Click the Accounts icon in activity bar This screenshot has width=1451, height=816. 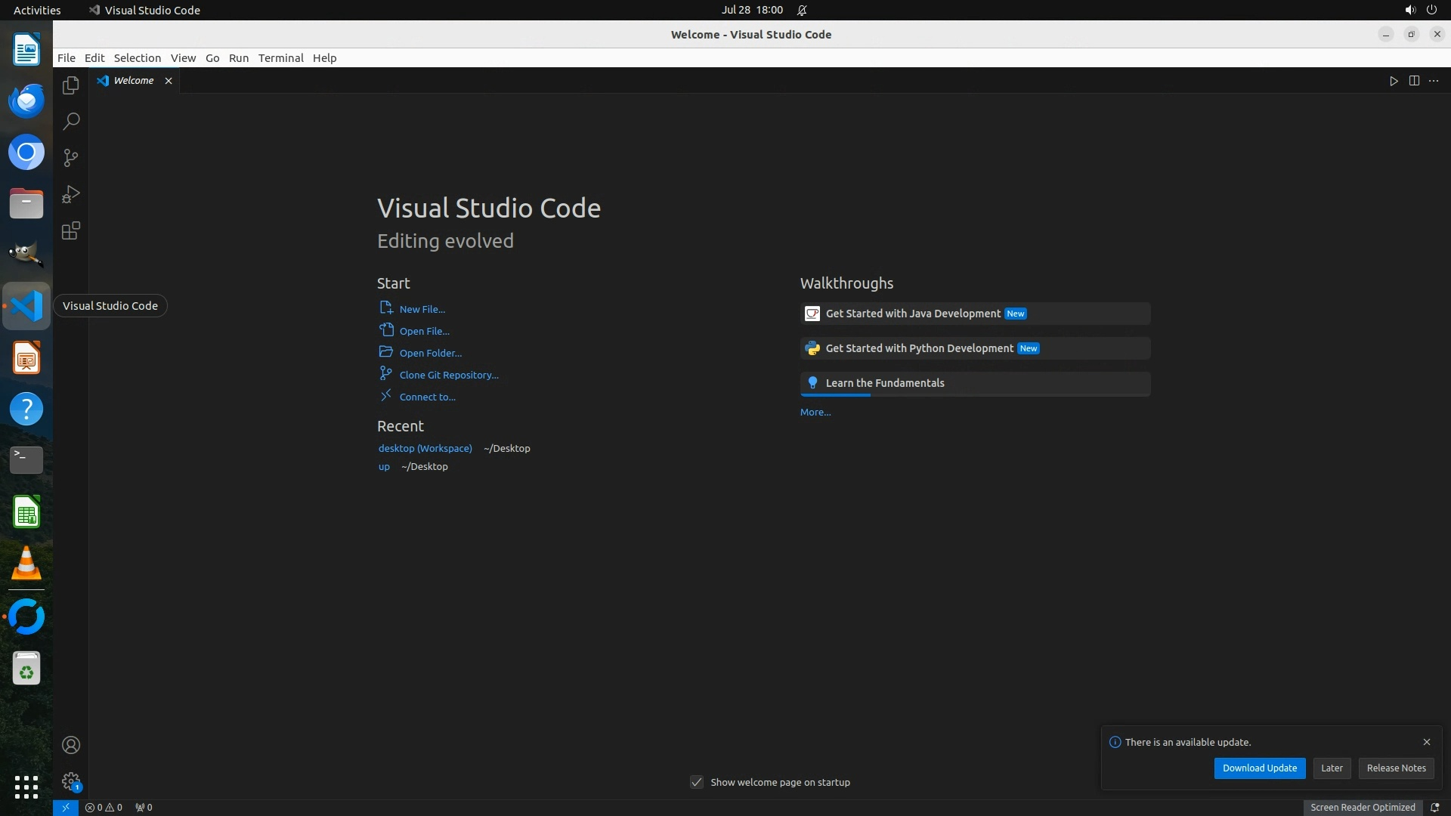(x=71, y=745)
